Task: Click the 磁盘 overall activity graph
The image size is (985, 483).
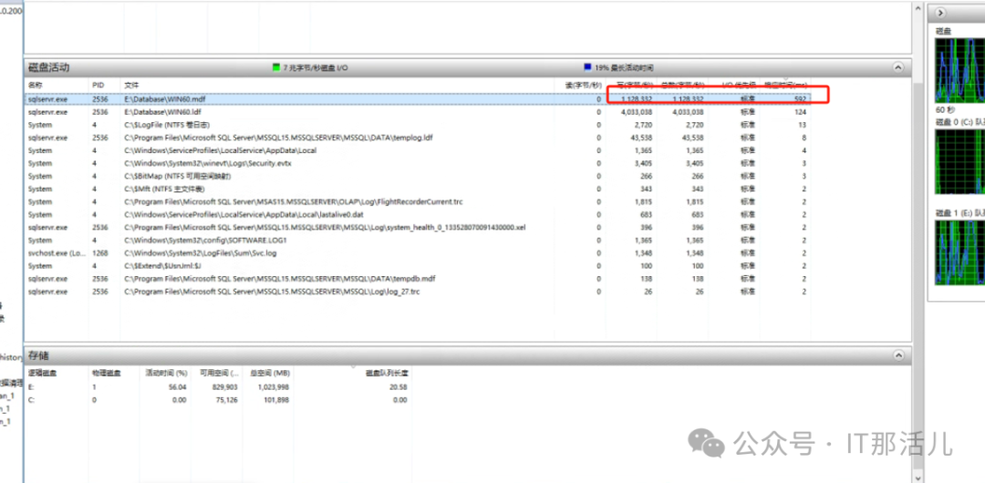Action: point(959,70)
